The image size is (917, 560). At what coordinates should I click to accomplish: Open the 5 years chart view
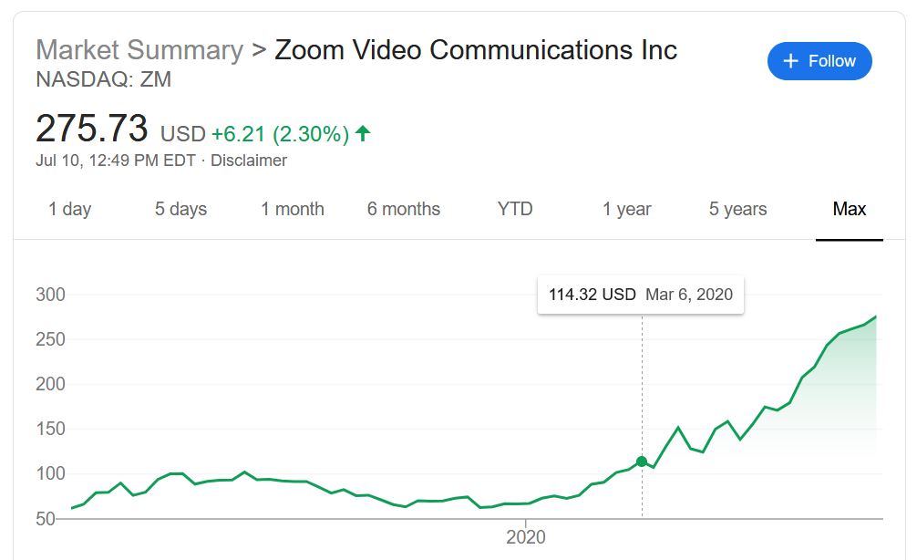click(x=738, y=209)
